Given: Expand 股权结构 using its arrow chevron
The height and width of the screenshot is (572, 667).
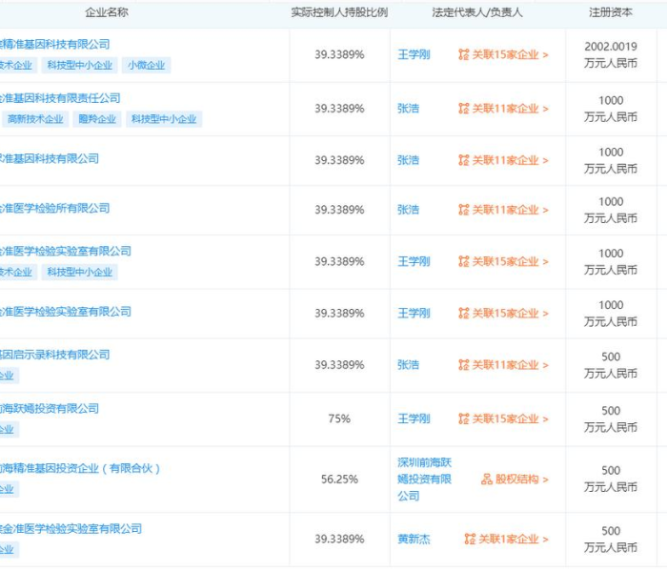Looking at the screenshot, I should [545, 480].
